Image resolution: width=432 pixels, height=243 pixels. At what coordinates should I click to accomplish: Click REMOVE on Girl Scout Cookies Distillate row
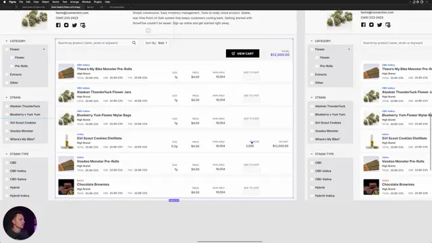[x=254, y=142]
